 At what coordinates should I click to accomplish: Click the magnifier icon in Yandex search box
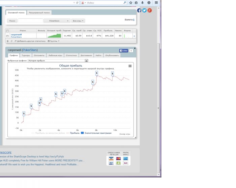coord(125,3)
